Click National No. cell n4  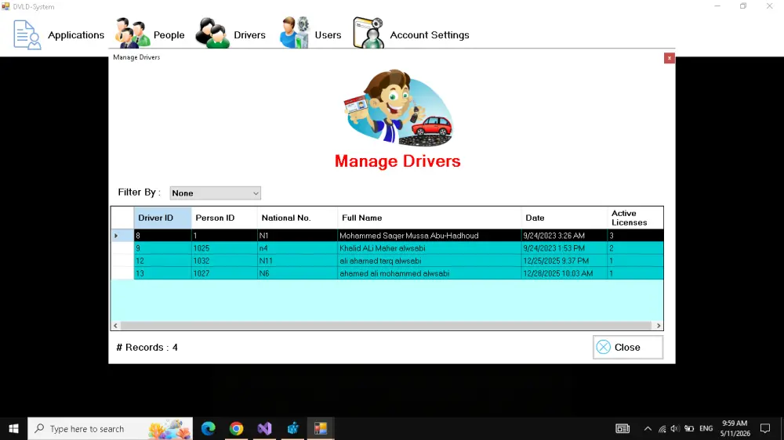[297, 248]
